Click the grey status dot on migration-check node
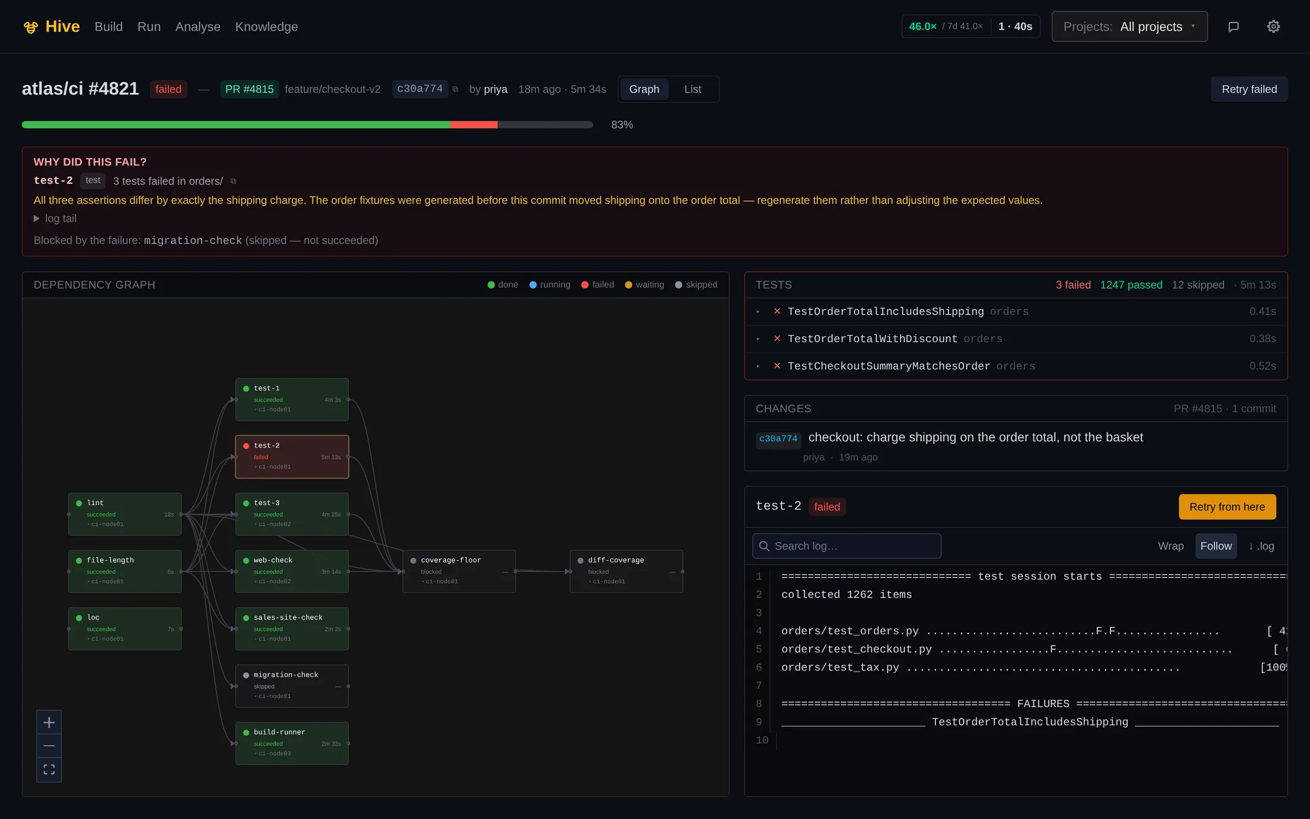The height and width of the screenshot is (819, 1310). (246, 675)
